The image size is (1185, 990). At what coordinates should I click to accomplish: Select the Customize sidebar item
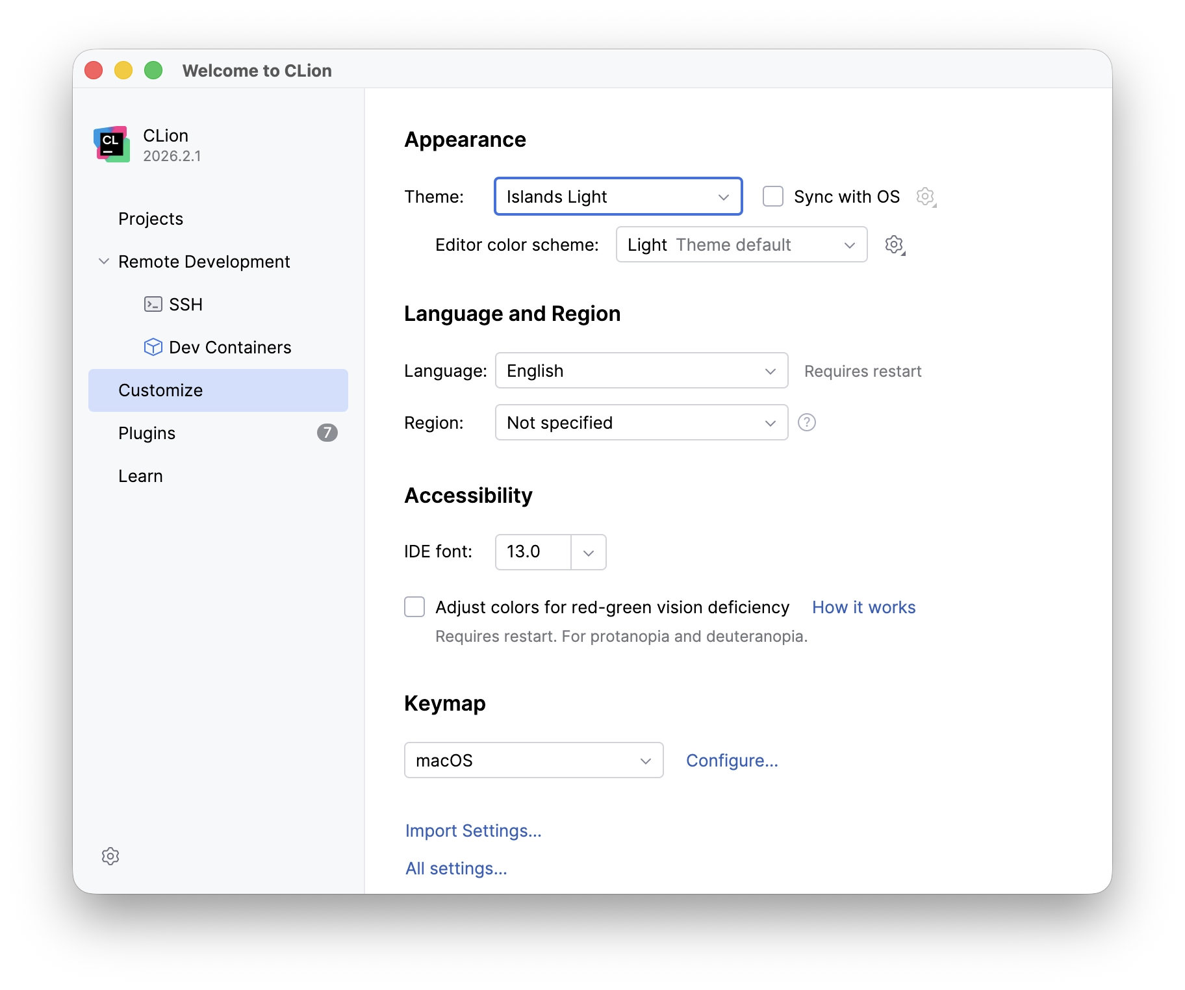218,390
